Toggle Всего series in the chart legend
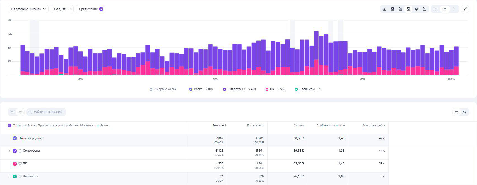 pos(191,89)
